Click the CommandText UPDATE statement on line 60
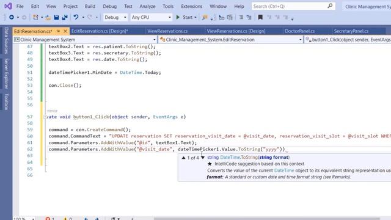 [x=220, y=136]
